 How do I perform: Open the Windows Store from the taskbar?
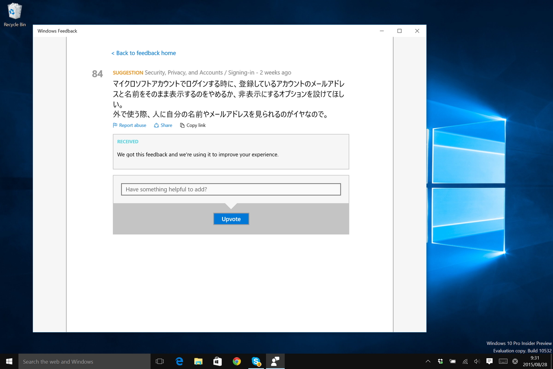point(217,361)
